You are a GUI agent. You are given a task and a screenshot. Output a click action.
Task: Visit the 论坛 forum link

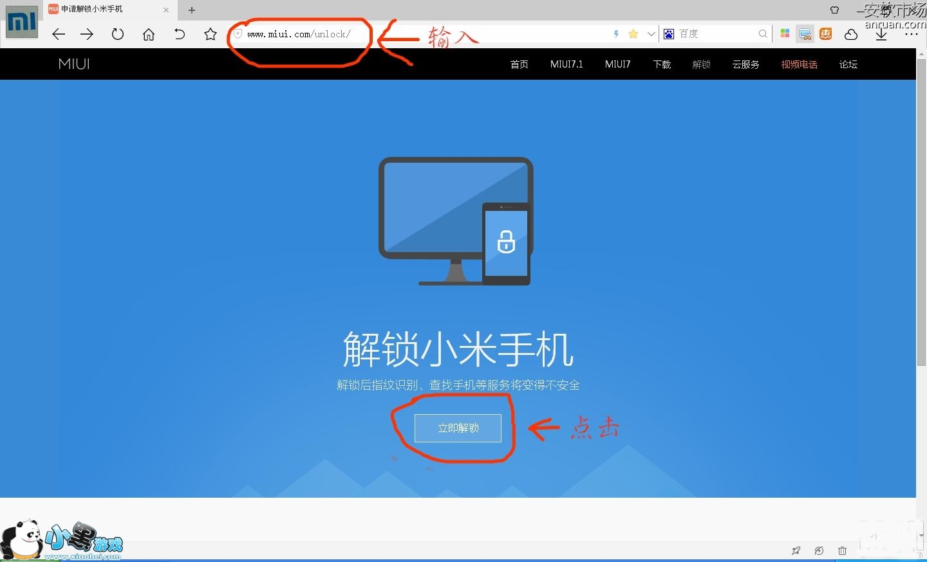pos(848,64)
